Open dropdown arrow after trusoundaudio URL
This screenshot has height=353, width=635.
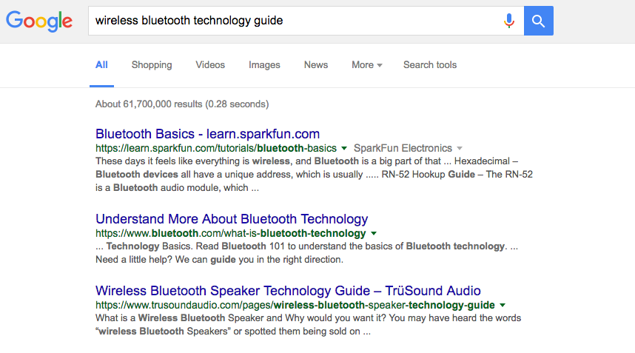(503, 305)
